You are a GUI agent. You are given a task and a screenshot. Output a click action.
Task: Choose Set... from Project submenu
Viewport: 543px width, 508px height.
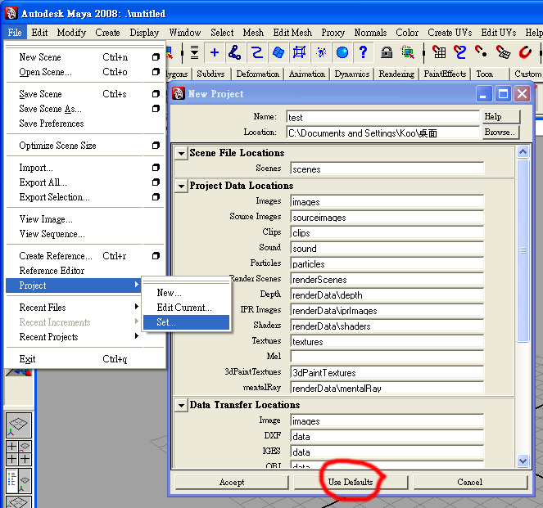[x=186, y=322]
